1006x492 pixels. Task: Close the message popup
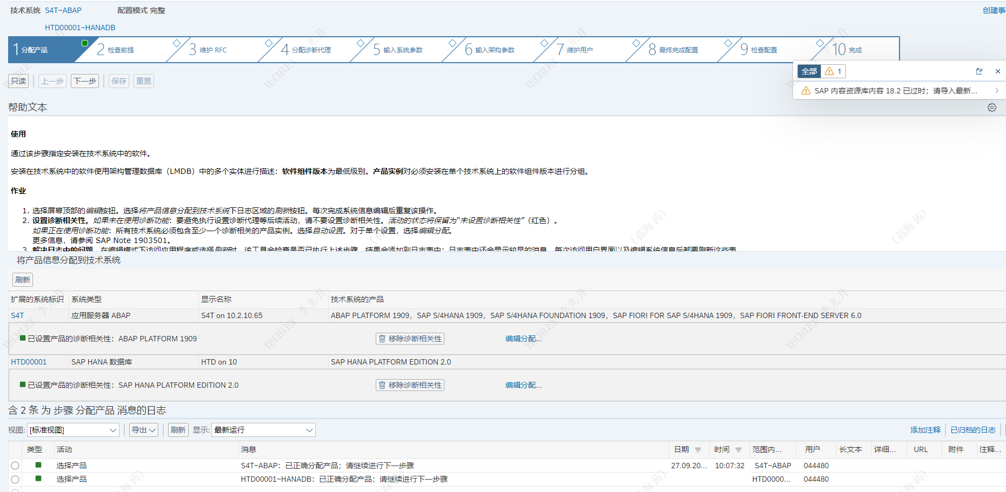pyautogui.click(x=998, y=71)
